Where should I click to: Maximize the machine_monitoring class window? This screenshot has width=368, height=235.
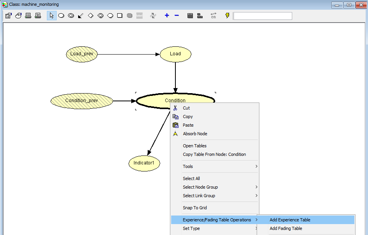coord(349,5)
